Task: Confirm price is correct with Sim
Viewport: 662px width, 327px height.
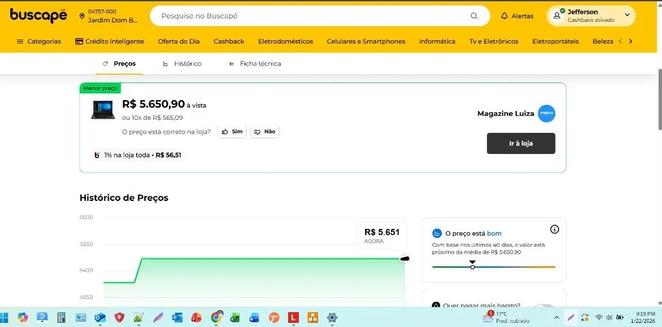Action: tap(232, 131)
